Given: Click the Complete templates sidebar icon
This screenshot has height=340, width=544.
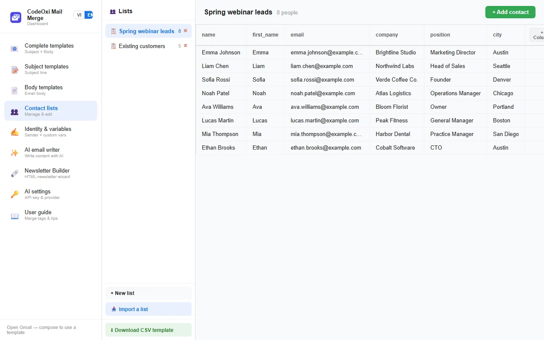Looking at the screenshot, I should coord(14,49).
